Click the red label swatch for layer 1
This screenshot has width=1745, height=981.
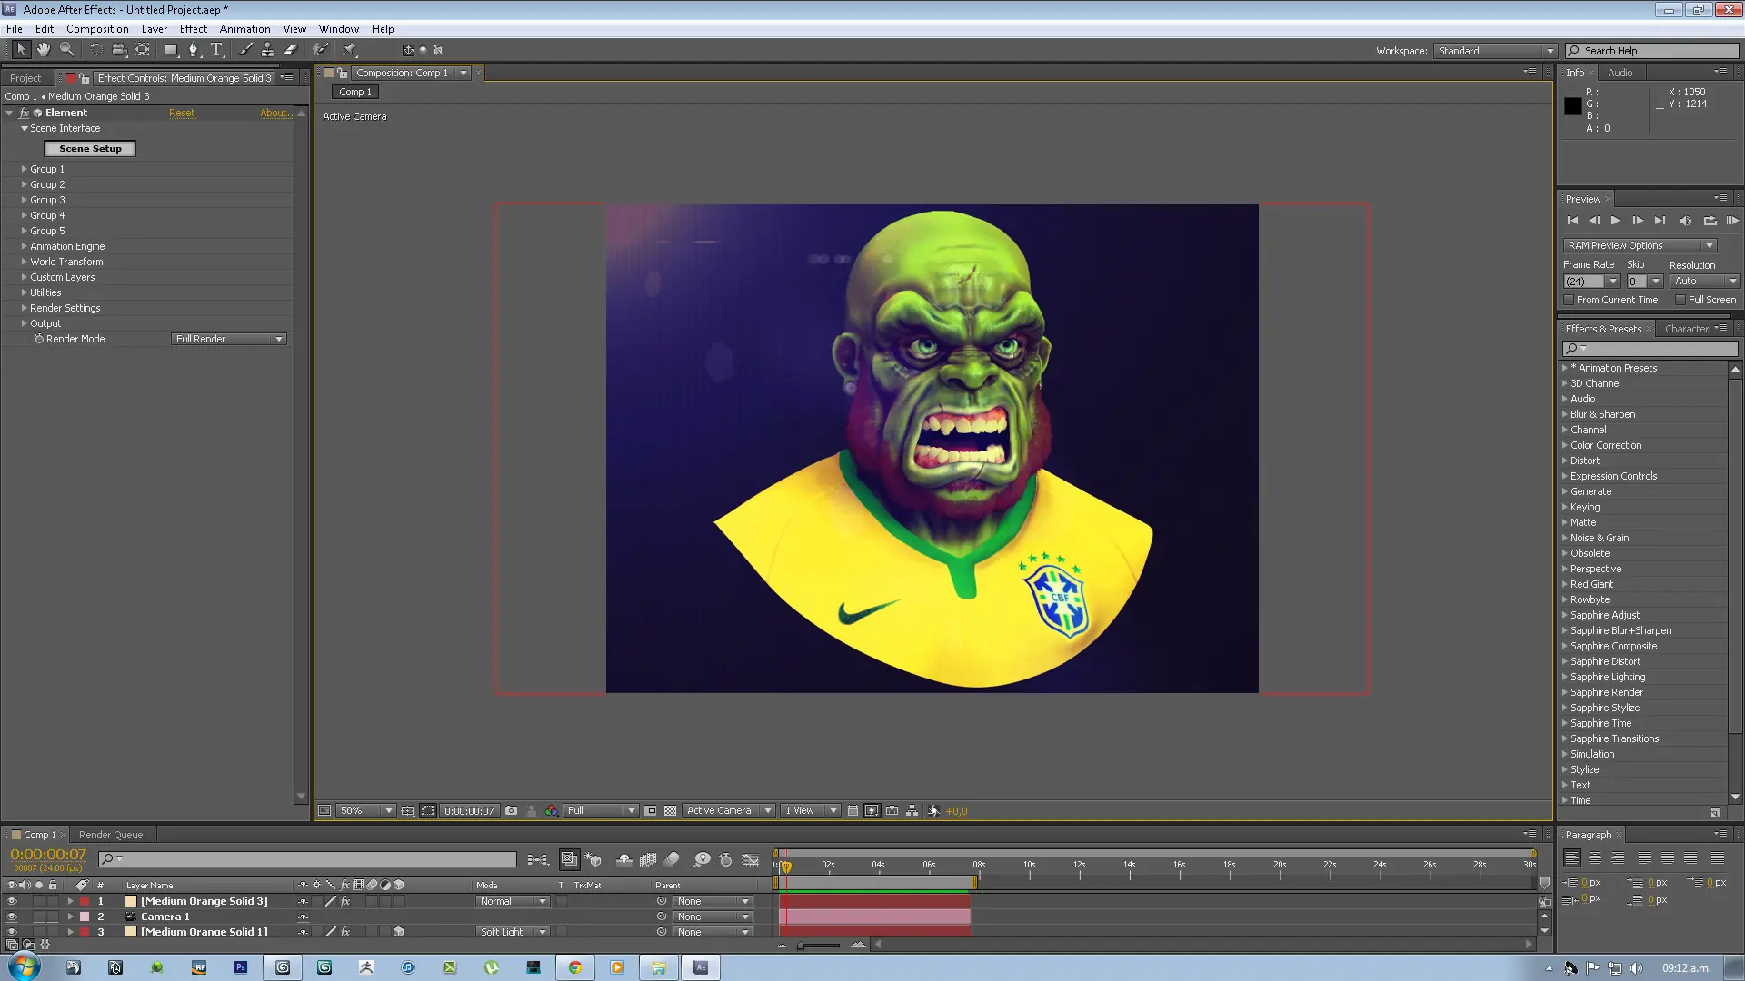click(85, 902)
